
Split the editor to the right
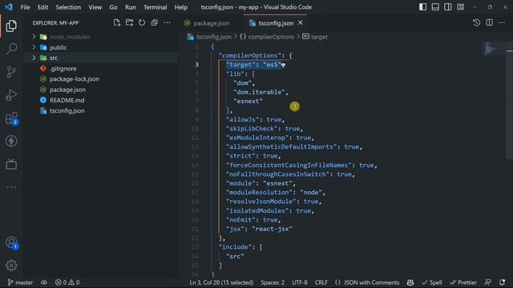point(489,23)
